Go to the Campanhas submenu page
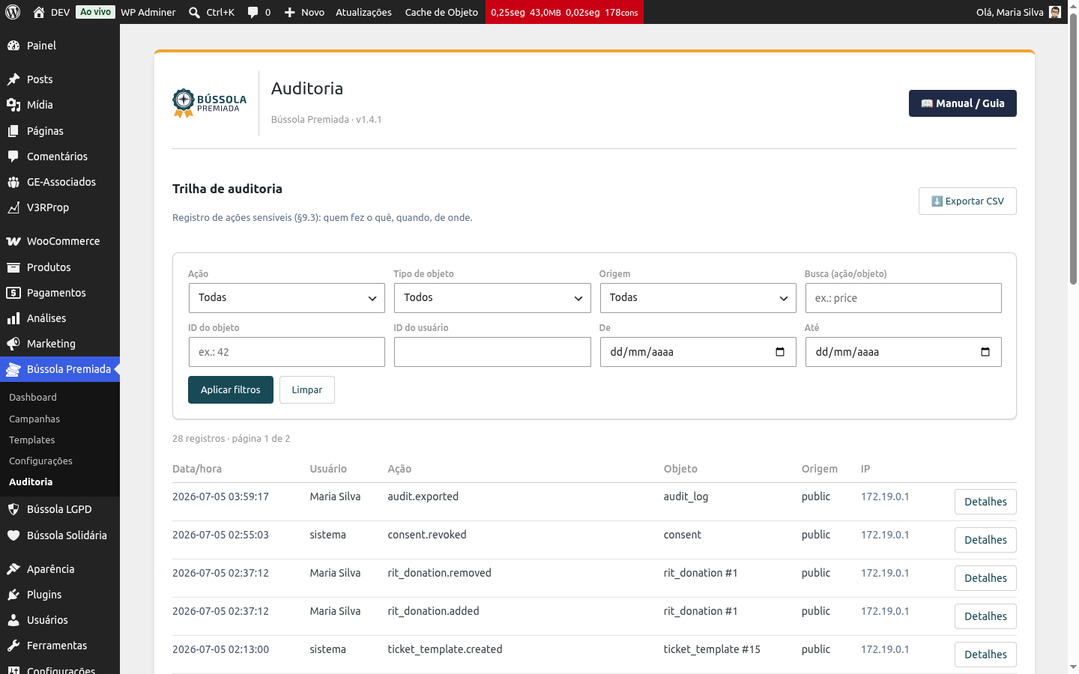 34,419
